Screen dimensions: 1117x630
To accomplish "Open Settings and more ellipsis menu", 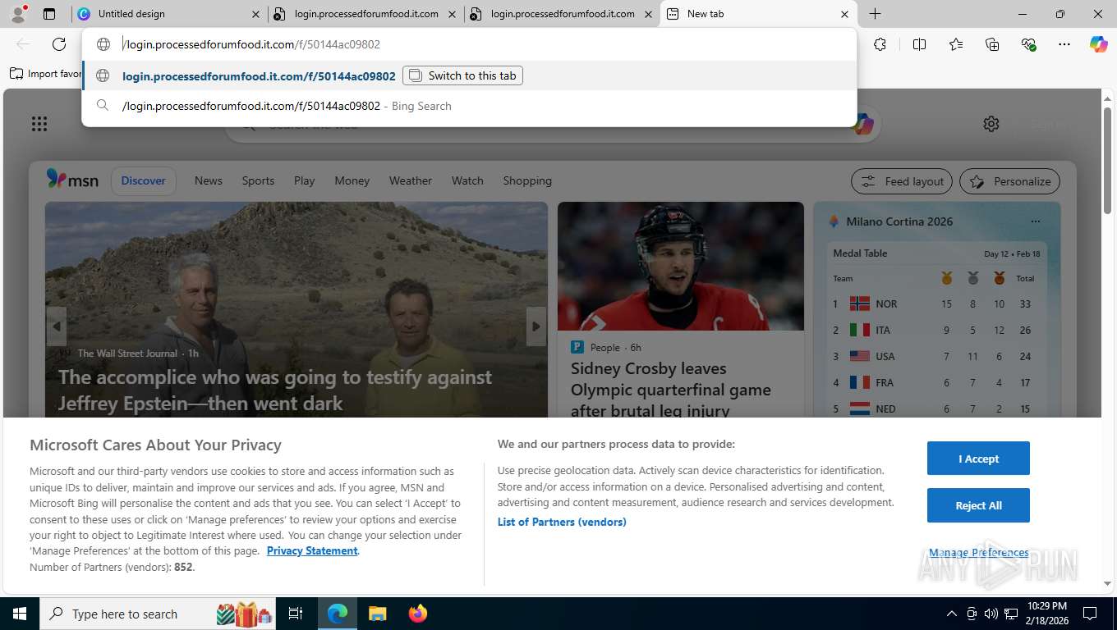I will pos(1064,44).
